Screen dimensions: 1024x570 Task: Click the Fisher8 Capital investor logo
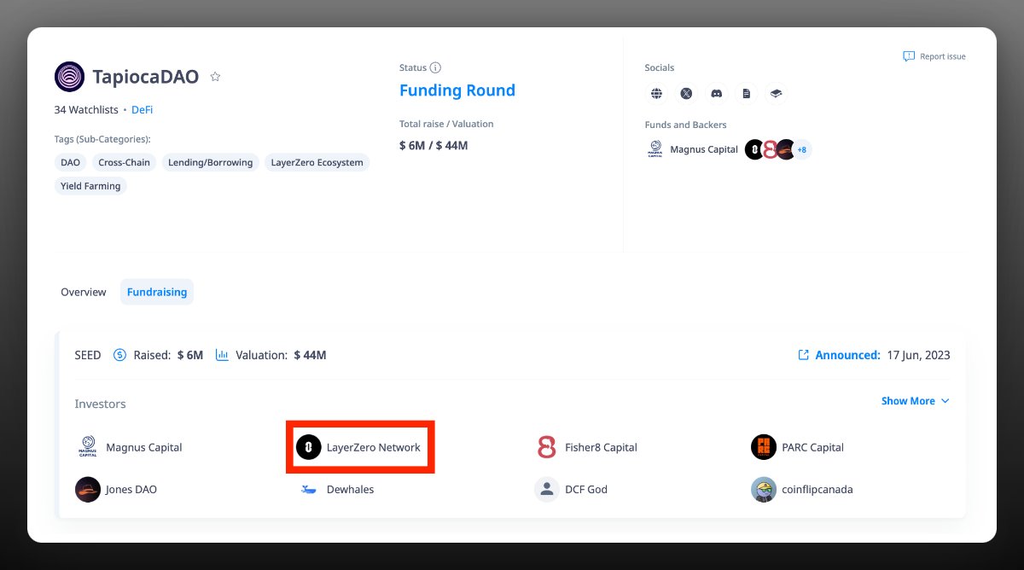point(547,447)
